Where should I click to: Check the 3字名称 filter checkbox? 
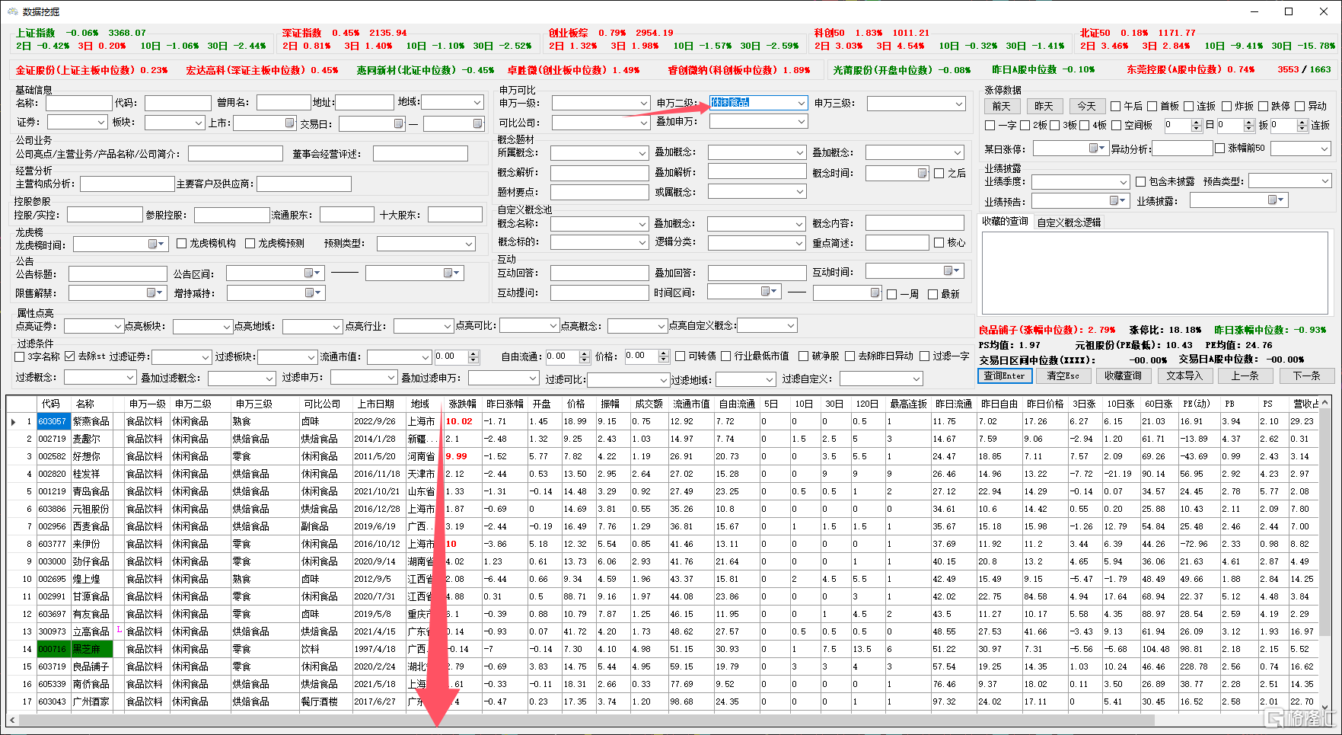pyautogui.click(x=20, y=356)
